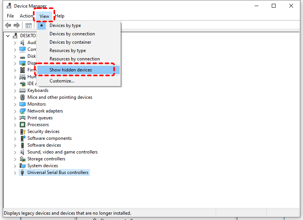Click the Sound, video and game controllers icon
The height and width of the screenshot is (220, 303).
[22, 152]
